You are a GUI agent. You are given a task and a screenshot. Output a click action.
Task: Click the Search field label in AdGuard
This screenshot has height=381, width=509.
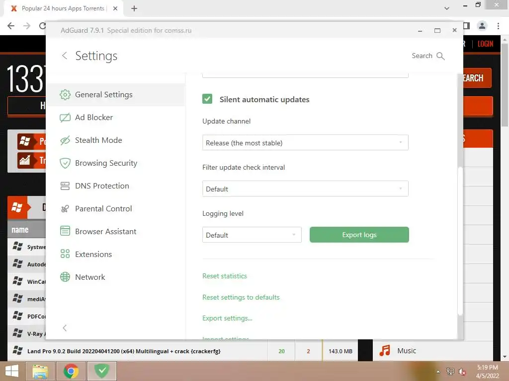point(422,56)
